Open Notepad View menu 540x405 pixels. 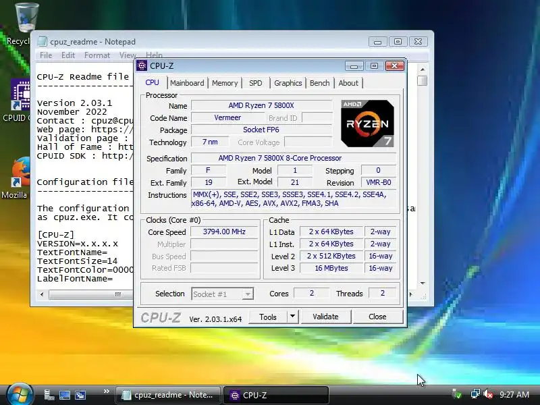point(128,55)
